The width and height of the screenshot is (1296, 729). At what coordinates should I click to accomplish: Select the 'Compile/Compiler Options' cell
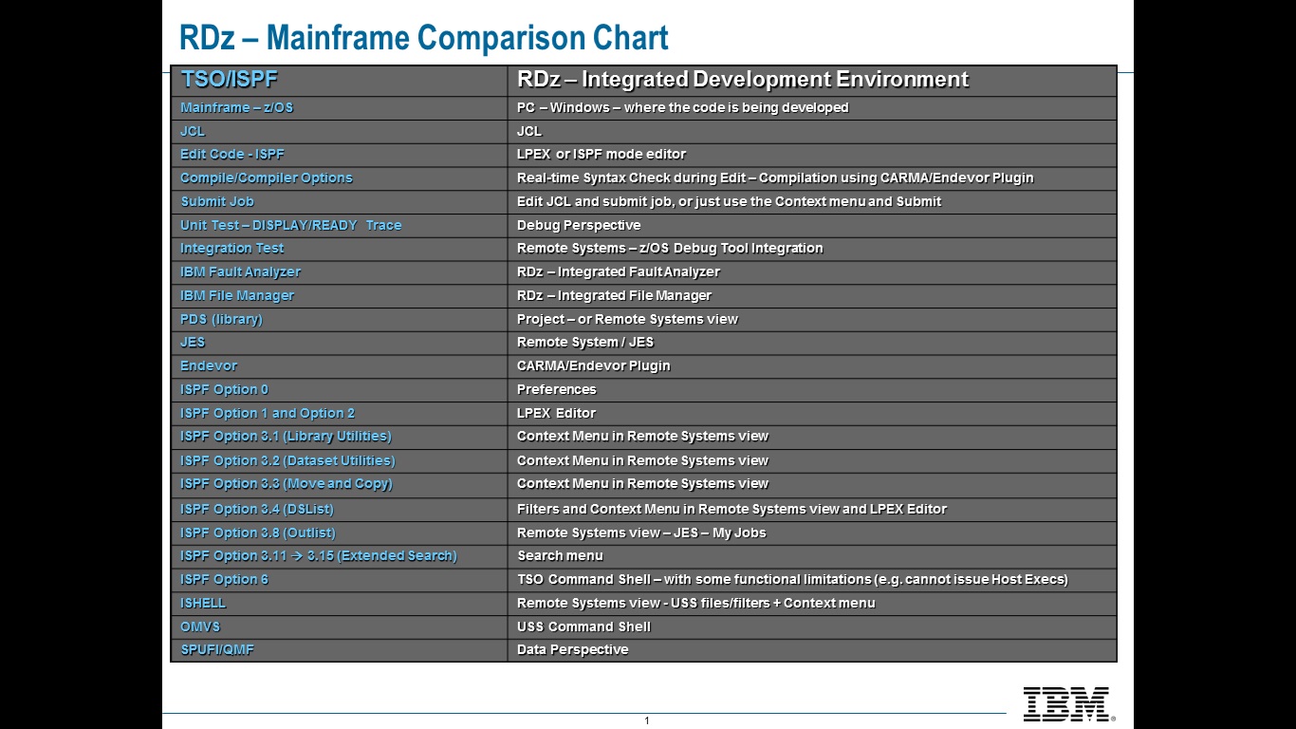pyautogui.click(x=340, y=178)
